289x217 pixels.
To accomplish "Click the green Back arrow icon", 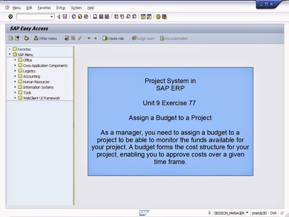I will pos(74,17).
